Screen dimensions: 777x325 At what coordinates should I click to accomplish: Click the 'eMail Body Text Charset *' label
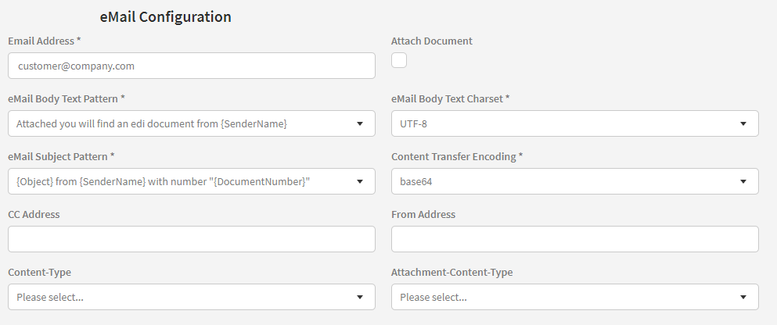point(450,98)
